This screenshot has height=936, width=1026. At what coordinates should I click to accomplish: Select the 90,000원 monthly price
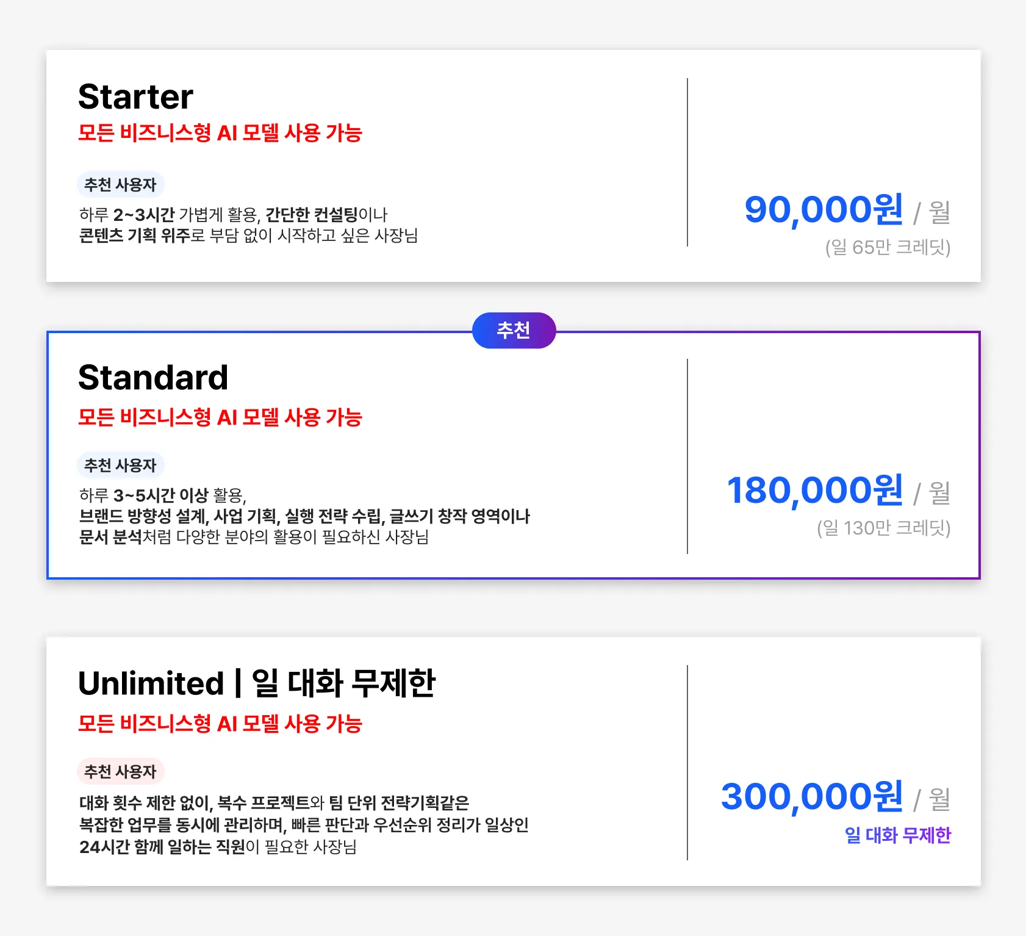click(x=823, y=210)
